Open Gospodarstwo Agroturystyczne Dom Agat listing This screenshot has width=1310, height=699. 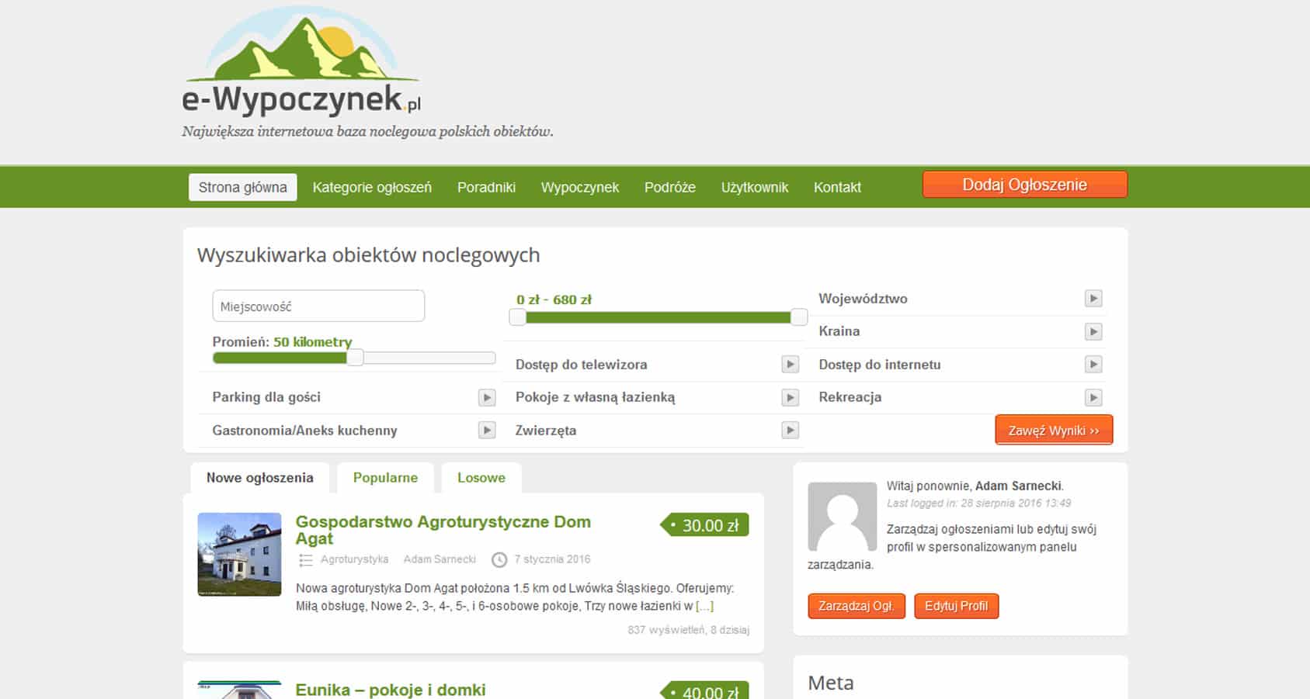pyautogui.click(x=443, y=530)
